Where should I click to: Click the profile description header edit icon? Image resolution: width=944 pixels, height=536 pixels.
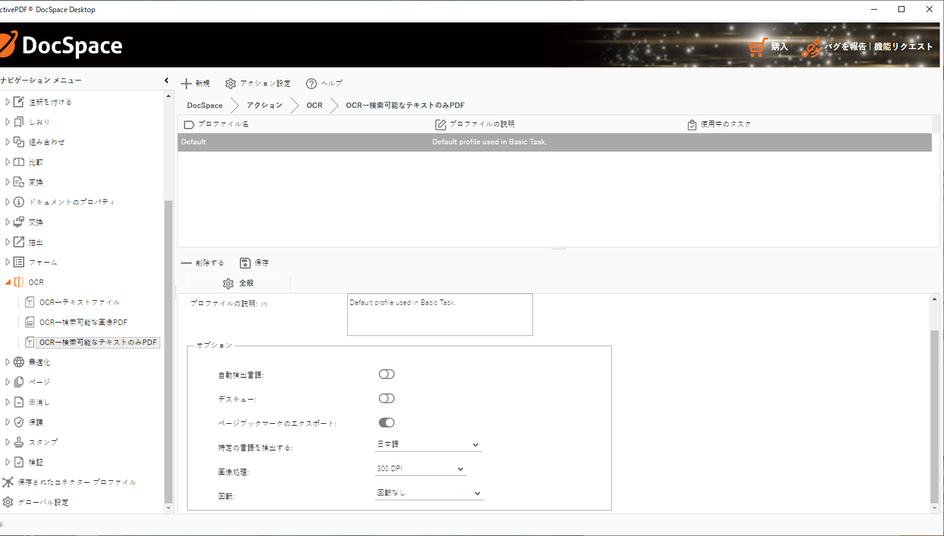coord(441,124)
